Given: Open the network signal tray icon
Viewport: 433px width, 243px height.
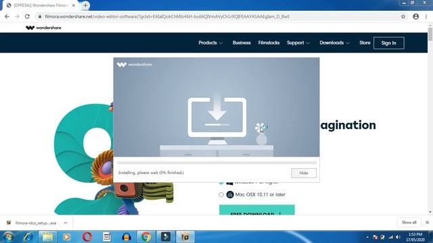Looking at the screenshot, I should click(390, 237).
